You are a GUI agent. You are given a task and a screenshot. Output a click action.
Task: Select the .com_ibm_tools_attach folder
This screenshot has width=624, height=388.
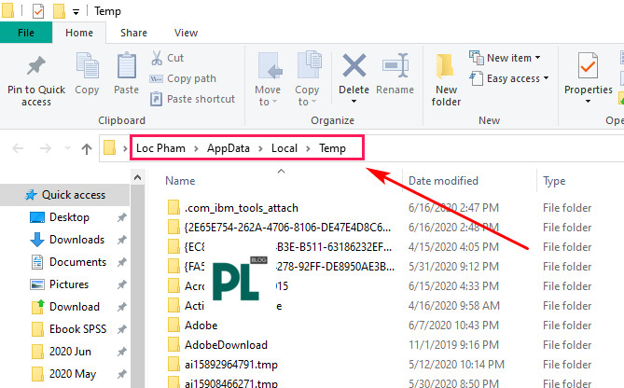click(x=242, y=208)
